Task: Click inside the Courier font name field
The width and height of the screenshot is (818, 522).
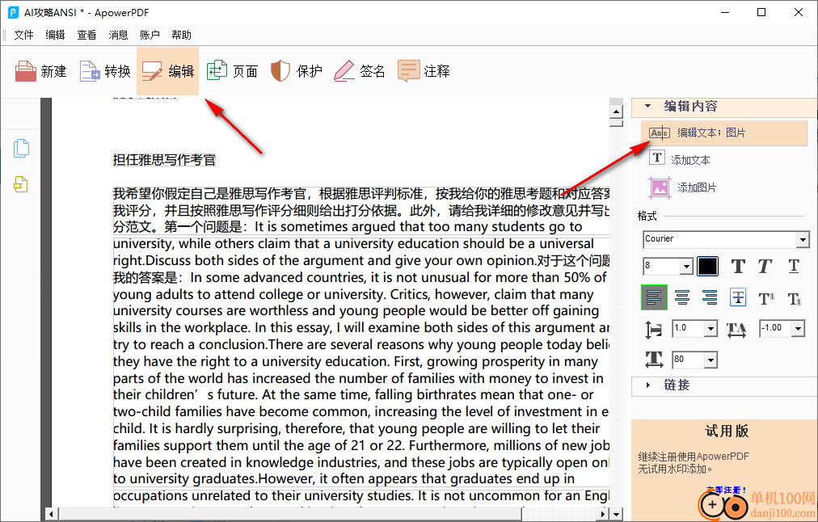Action: click(719, 239)
